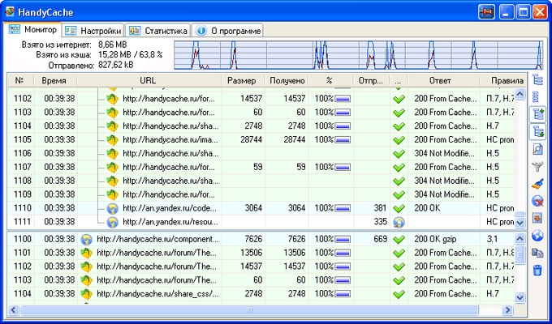Click lower list scrollbar up arrow
Screen dimensions: 552x324
[520, 239]
